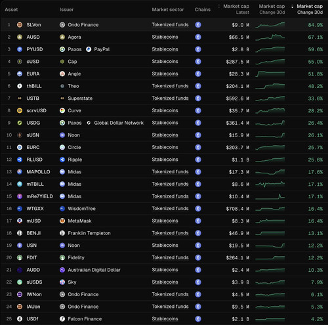Click the Franklin Templeton issuer icon

coord(62,233)
